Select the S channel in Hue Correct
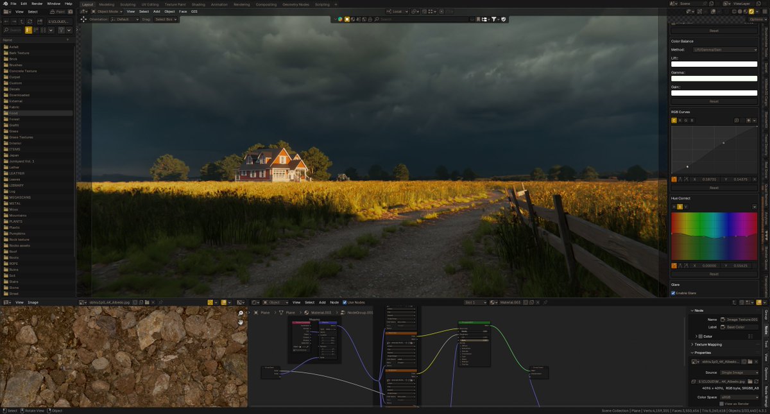This screenshot has height=414, width=770. 680,207
